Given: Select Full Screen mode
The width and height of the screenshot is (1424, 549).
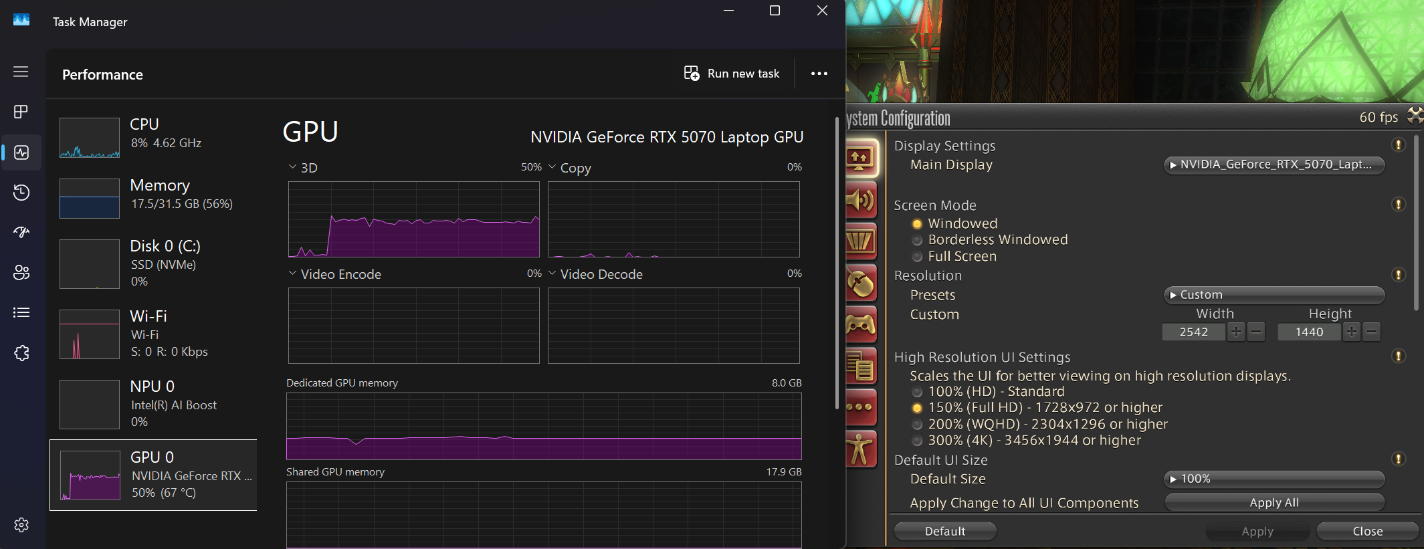Looking at the screenshot, I should point(917,257).
